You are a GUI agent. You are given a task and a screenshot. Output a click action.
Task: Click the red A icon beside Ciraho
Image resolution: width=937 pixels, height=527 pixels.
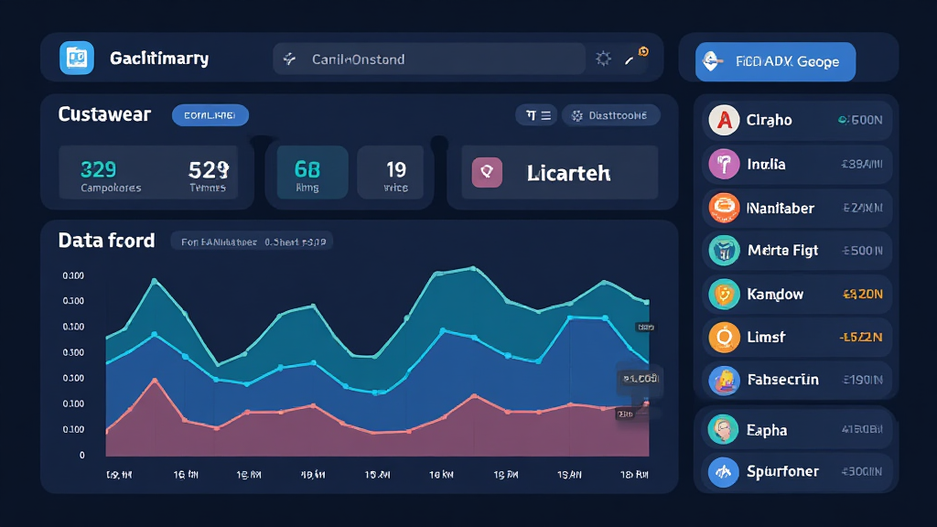click(x=724, y=119)
